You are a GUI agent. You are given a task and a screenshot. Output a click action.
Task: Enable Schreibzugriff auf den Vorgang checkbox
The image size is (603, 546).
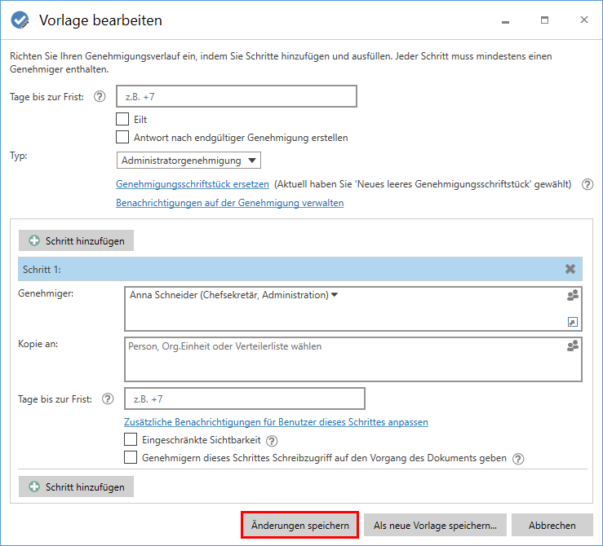tap(131, 457)
